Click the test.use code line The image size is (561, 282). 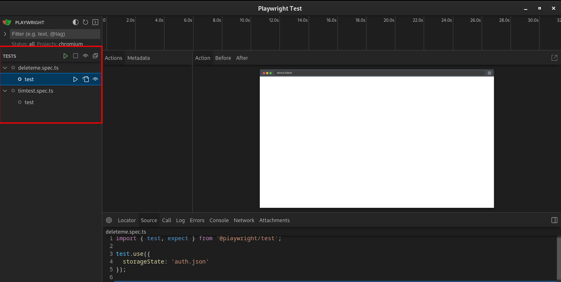point(133,254)
